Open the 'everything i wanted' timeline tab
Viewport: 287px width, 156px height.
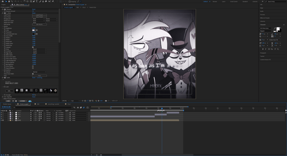tap(53, 104)
